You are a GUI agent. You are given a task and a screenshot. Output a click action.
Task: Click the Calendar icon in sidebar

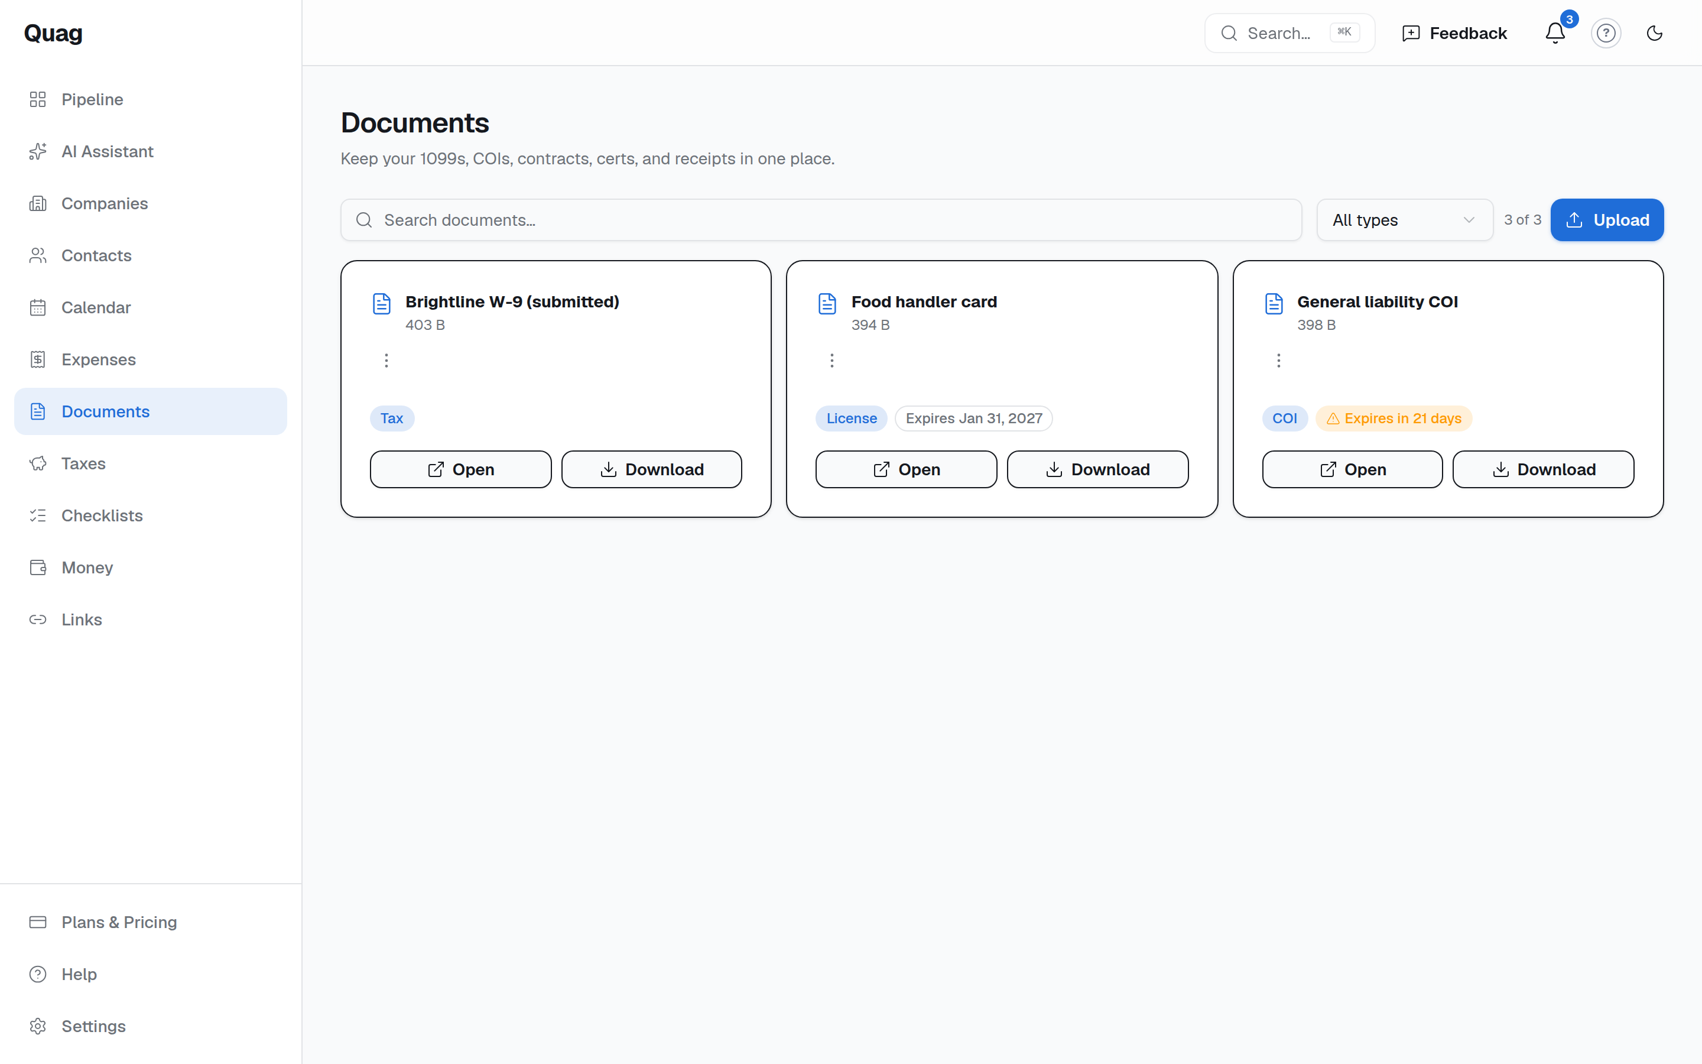pyautogui.click(x=38, y=307)
